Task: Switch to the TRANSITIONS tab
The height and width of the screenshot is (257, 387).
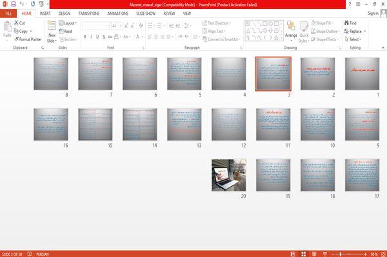Action: 89,14
